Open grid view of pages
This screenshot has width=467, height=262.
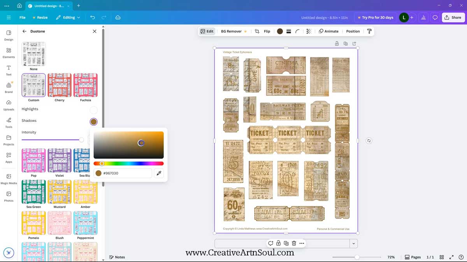click(442, 257)
